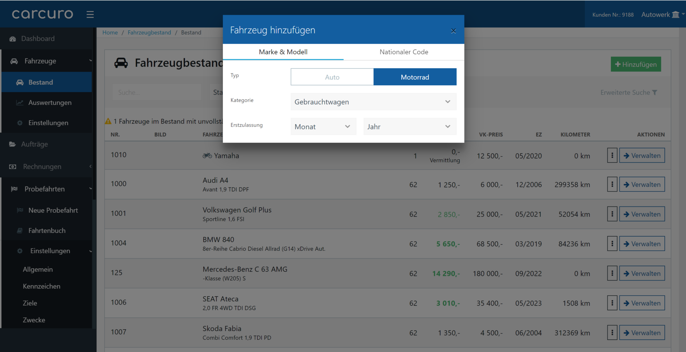
Task: Click Verwalten for Mercedes-Benz C 63 AMG
Action: coord(642,273)
